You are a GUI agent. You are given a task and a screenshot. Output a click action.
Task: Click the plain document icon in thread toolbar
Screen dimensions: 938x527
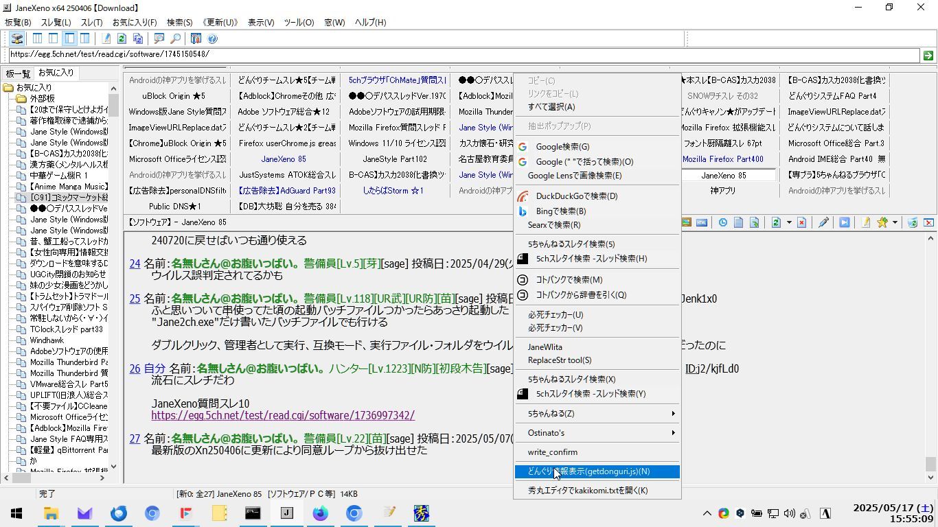pyautogui.click(x=738, y=222)
